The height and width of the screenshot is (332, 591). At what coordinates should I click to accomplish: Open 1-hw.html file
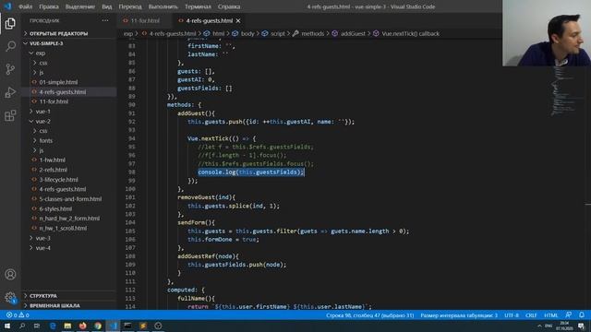click(53, 160)
